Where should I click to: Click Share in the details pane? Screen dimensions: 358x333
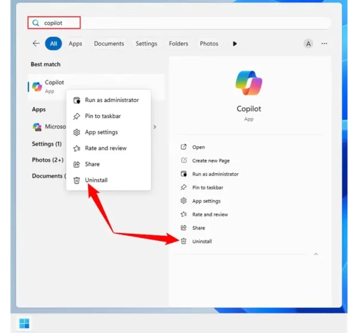point(199,228)
